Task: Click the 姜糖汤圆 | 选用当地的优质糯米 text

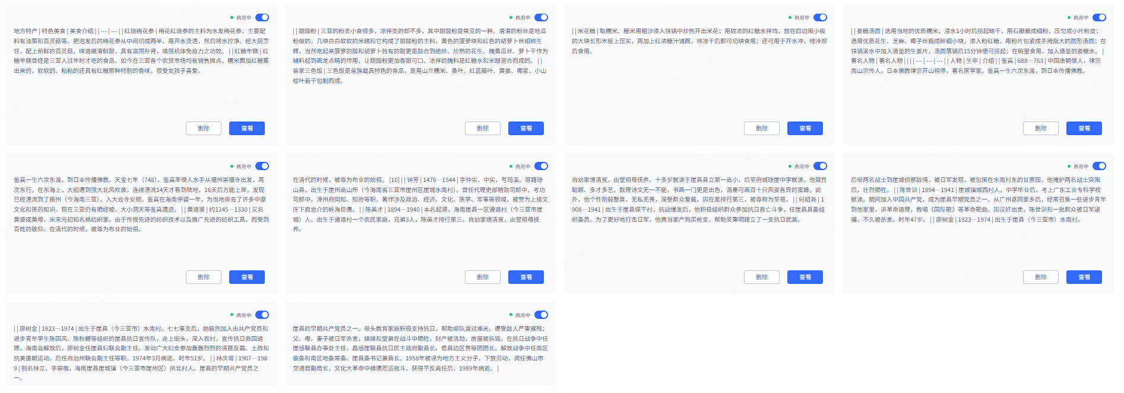Action: (x=979, y=51)
